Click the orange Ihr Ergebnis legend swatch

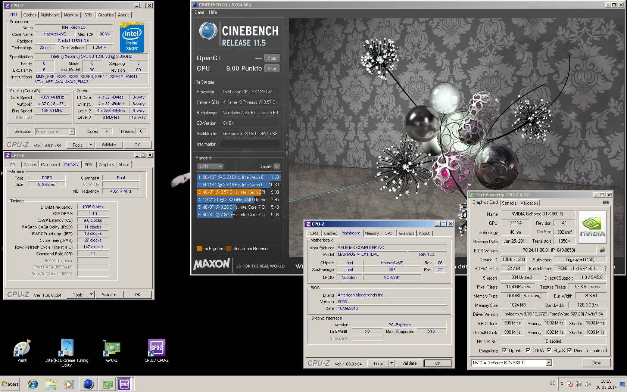point(199,249)
